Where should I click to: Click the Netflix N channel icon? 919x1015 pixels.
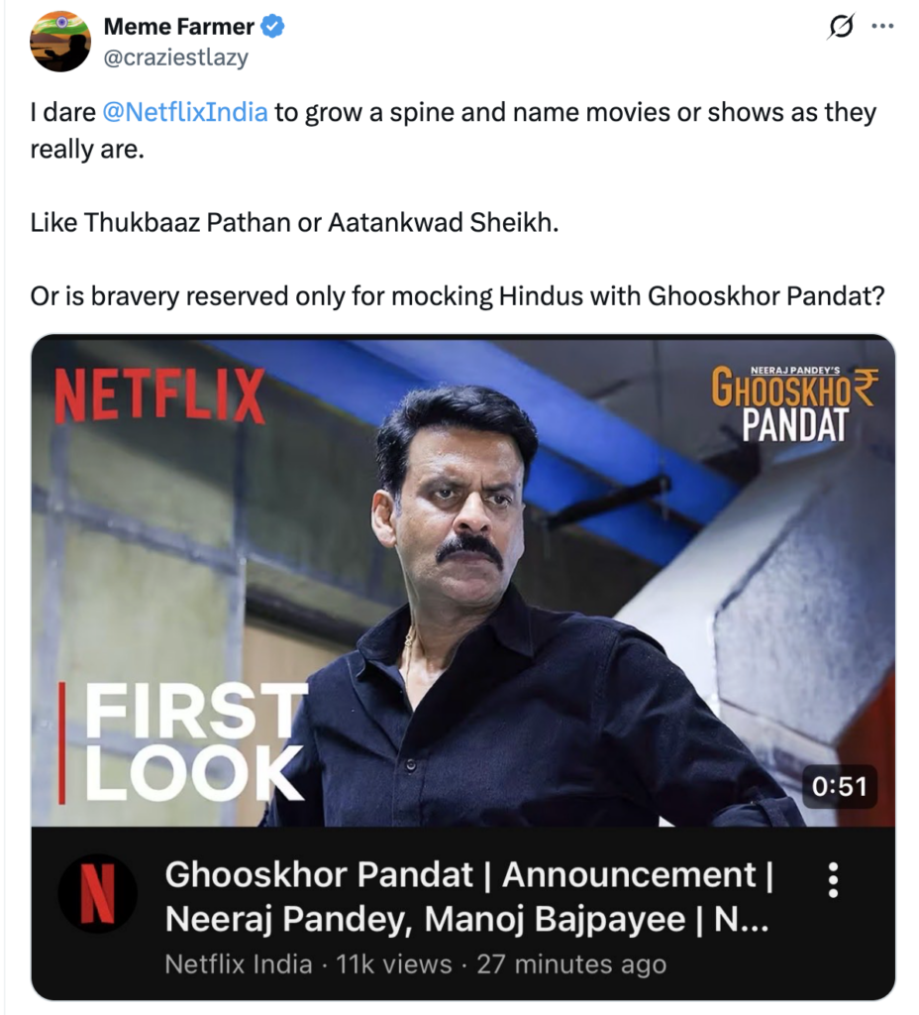click(98, 894)
